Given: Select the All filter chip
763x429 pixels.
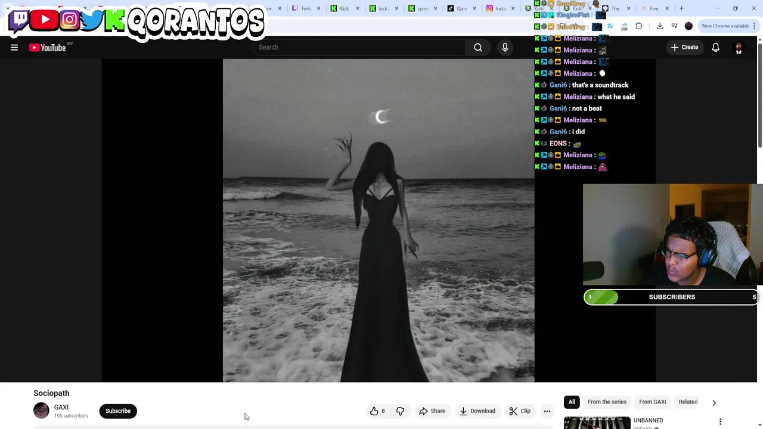Looking at the screenshot, I should pos(572,402).
